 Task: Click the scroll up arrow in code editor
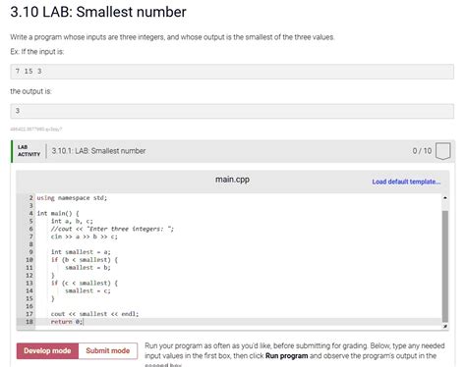445,197
